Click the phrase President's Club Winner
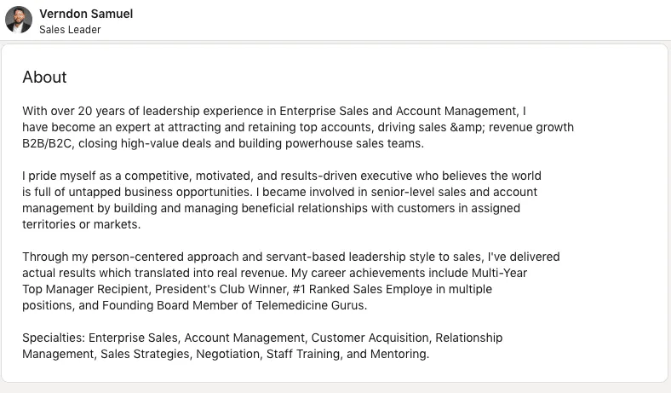Viewport: 671px width, 393px height. (x=221, y=289)
